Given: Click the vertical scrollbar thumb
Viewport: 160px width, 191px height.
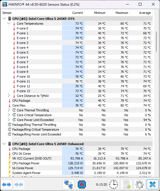Looking at the screenshot, I should [x=156, y=42].
